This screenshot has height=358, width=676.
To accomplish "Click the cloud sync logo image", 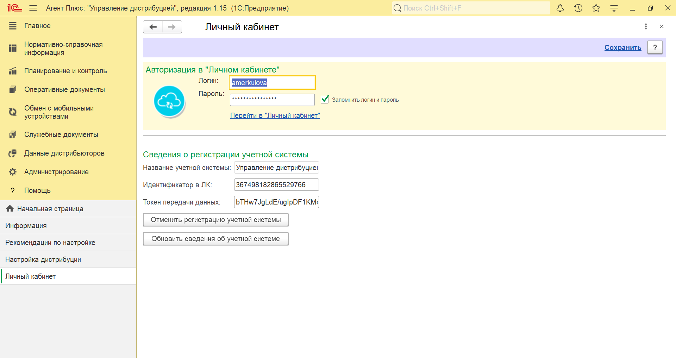I will 169,101.
